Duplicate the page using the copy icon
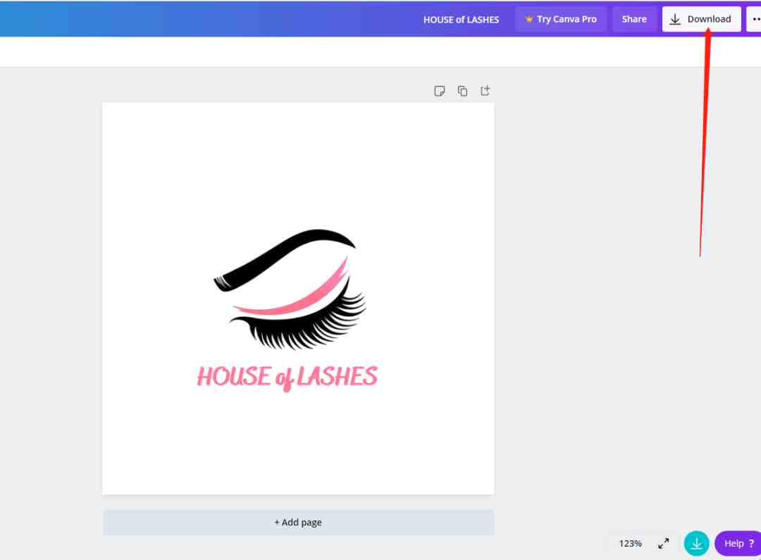The width and height of the screenshot is (761, 560). [462, 91]
